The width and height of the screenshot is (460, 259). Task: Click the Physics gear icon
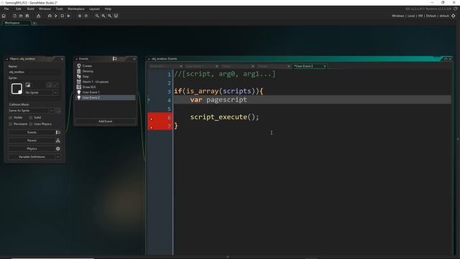pos(58,149)
